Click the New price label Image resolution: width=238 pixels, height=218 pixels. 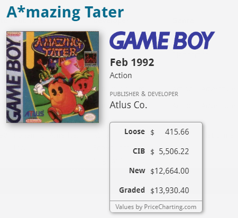point(137,170)
